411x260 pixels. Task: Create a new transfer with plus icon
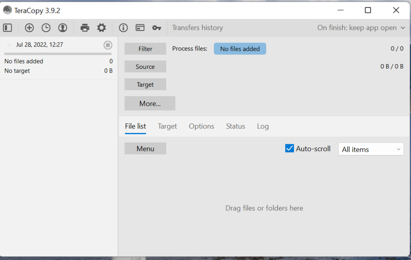29,28
